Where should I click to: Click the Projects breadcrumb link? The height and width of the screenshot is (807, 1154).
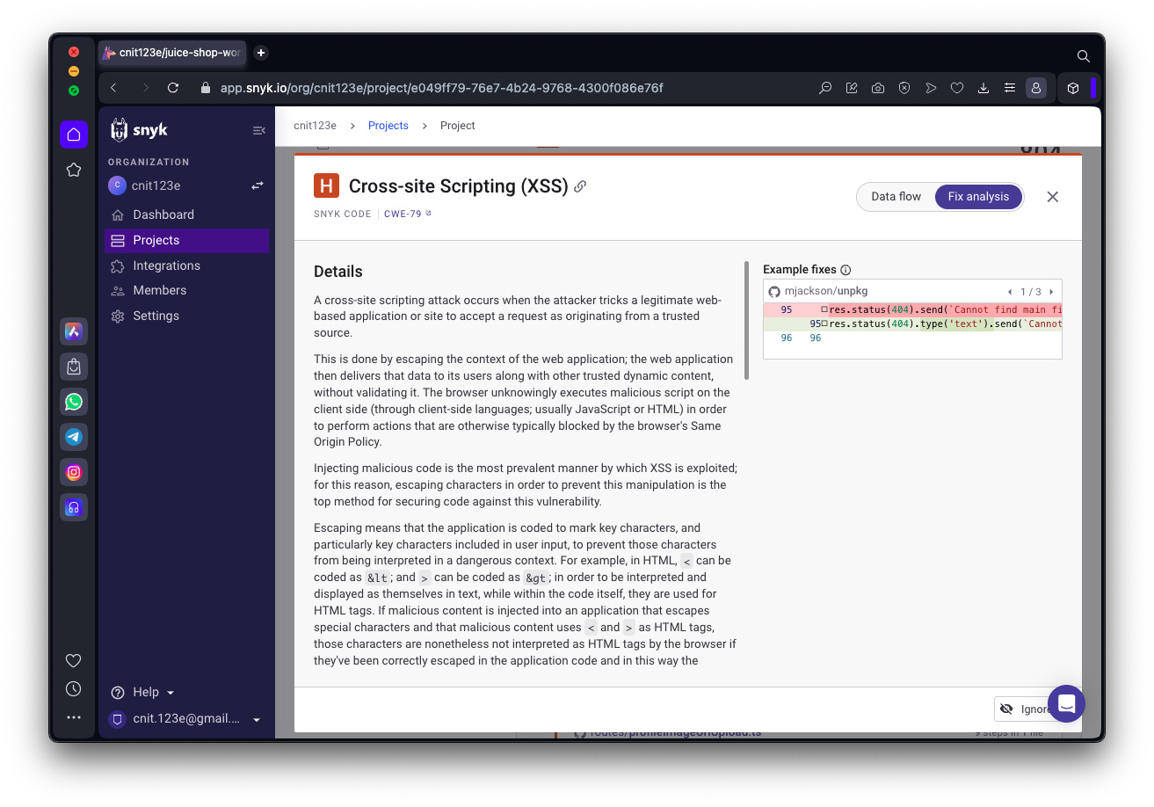coord(388,126)
